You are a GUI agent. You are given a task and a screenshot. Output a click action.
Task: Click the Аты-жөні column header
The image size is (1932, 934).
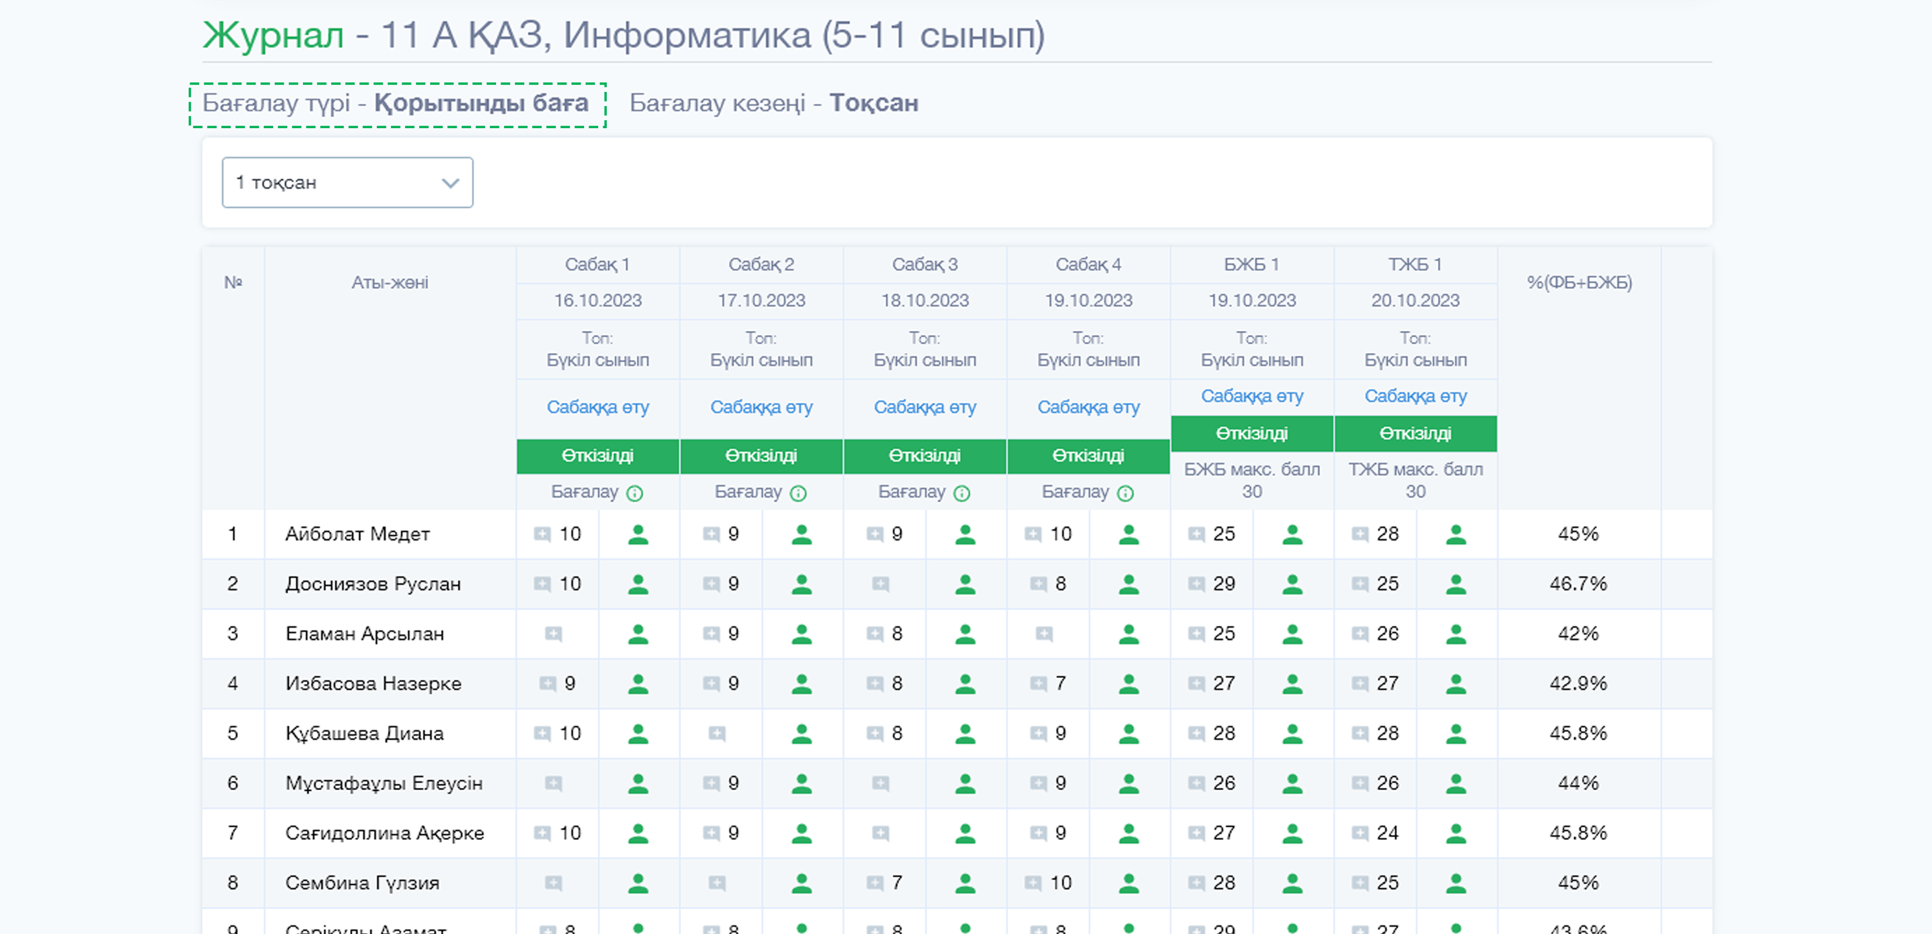390,283
